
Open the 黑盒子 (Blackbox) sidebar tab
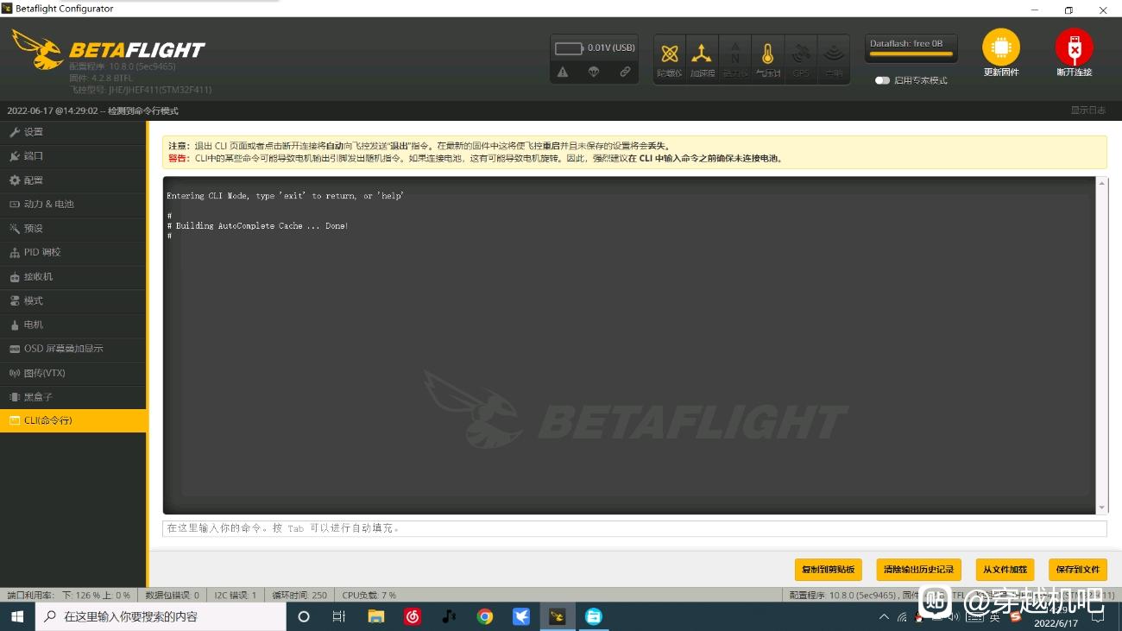[x=73, y=397]
